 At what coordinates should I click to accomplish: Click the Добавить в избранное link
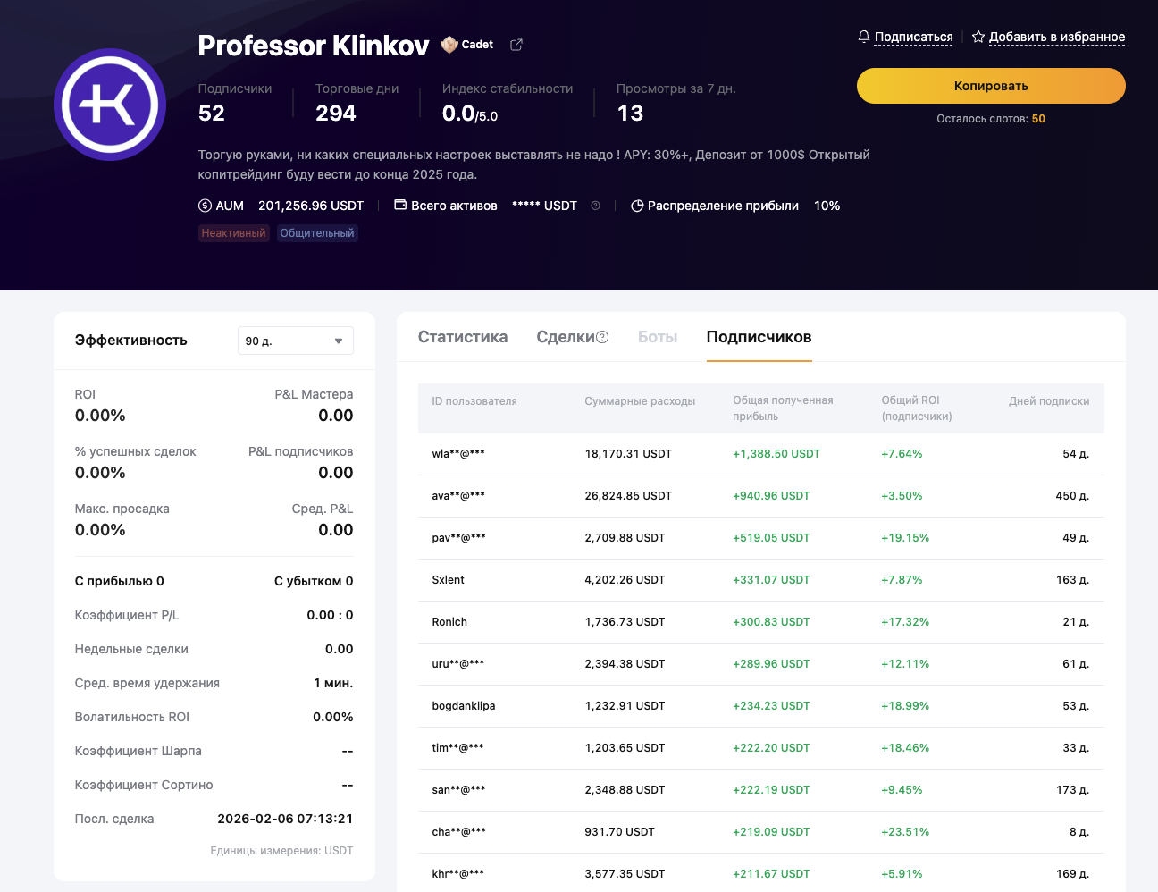click(1057, 37)
